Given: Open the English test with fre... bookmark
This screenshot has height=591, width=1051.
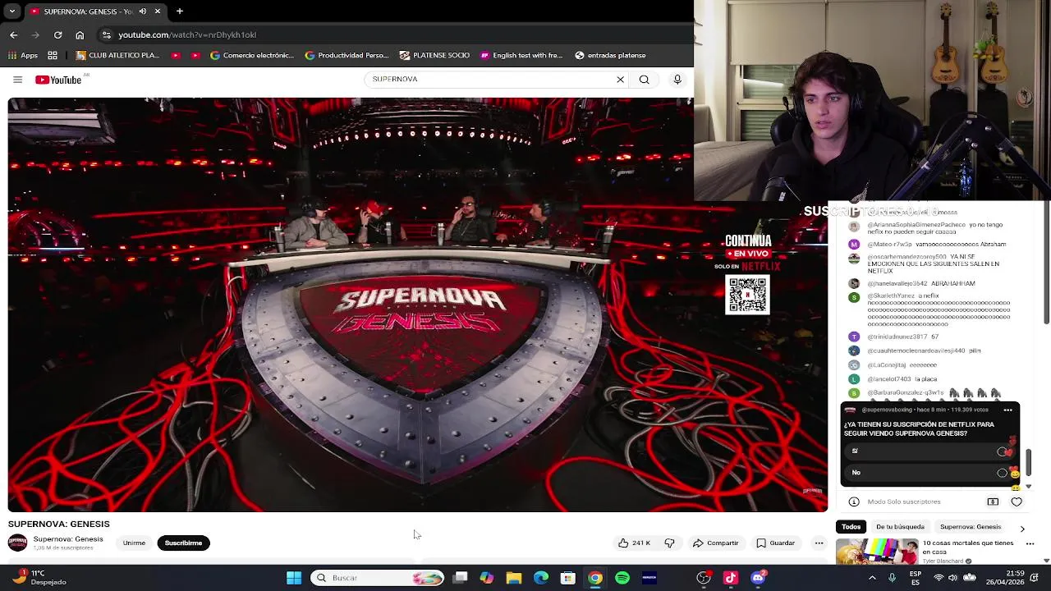Looking at the screenshot, I should pyautogui.click(x=521, y=56).
